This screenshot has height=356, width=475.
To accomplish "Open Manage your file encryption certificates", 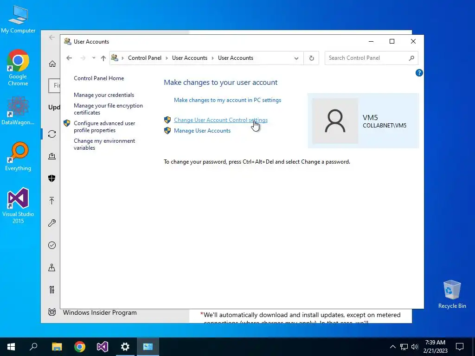I will coord(108,109).
